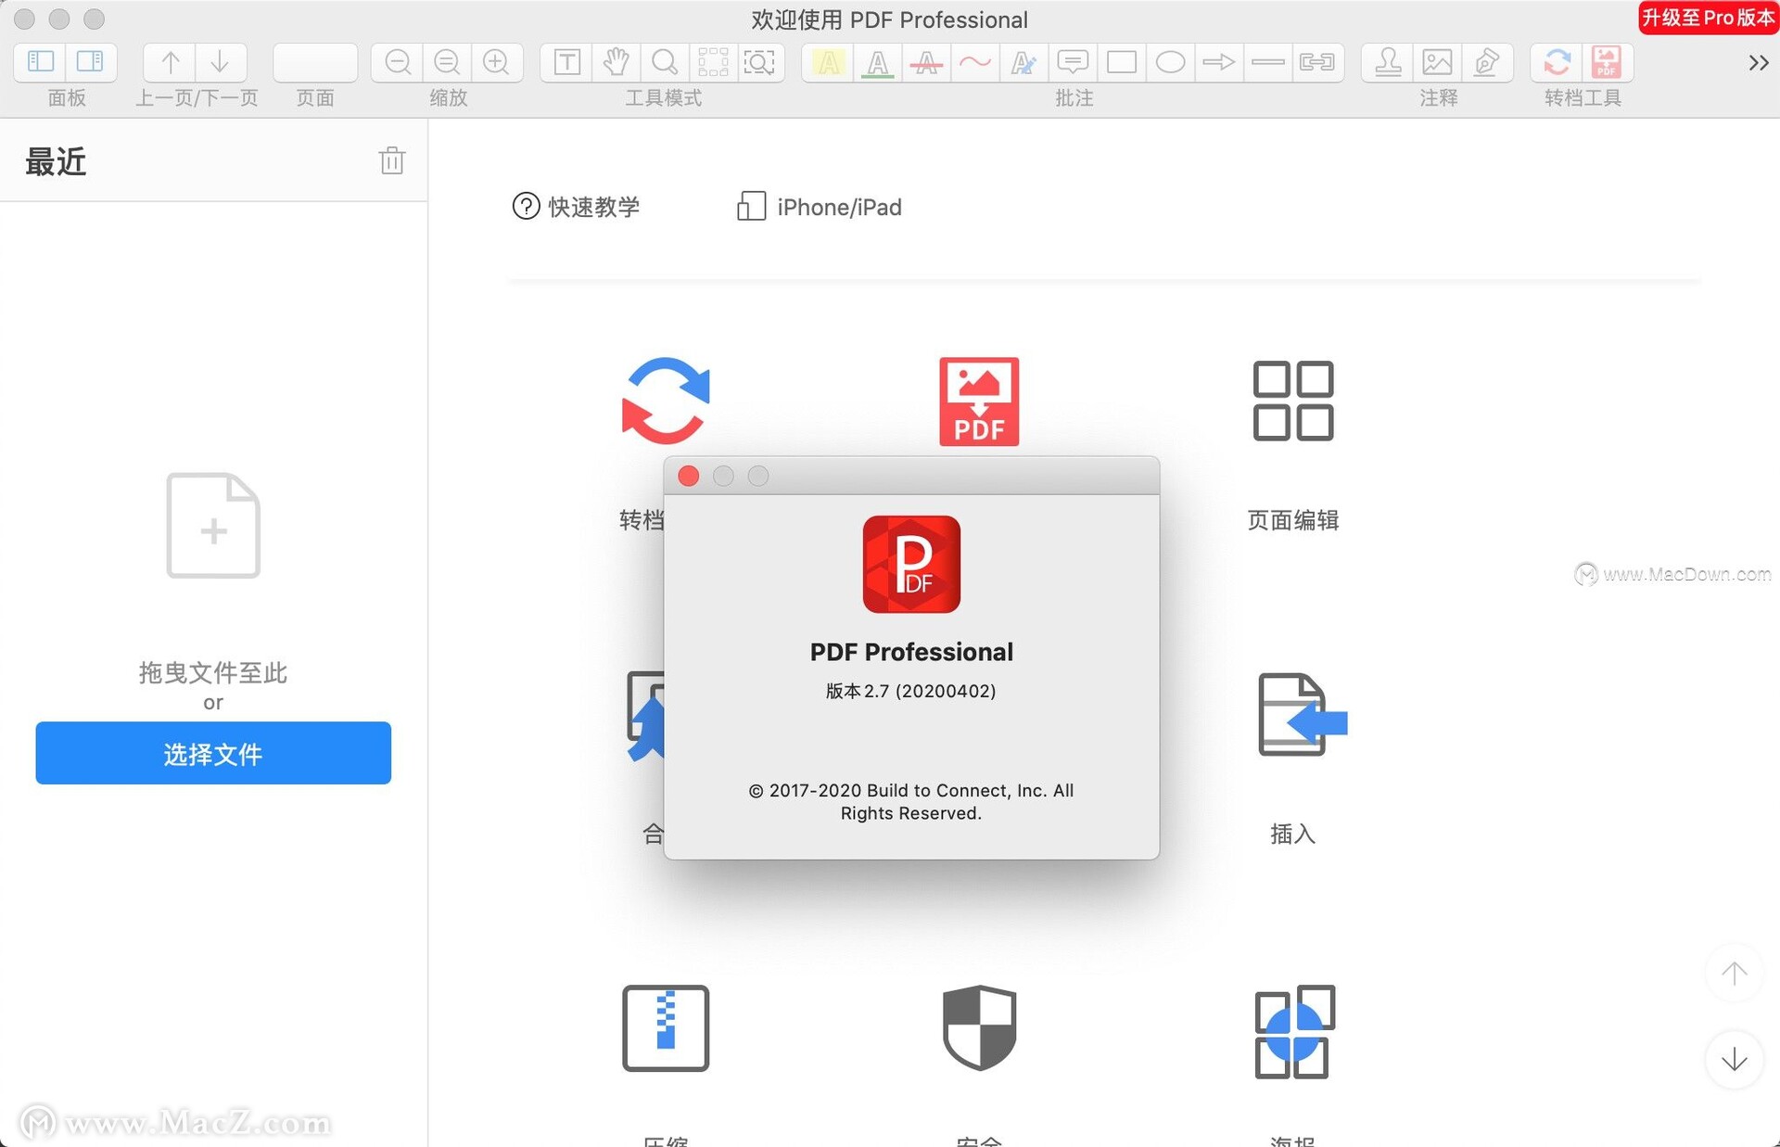Viewport: 1780px width, 1147px height.
Task: Click the convert toolbar sync icon
Action: click(1557, 62)
